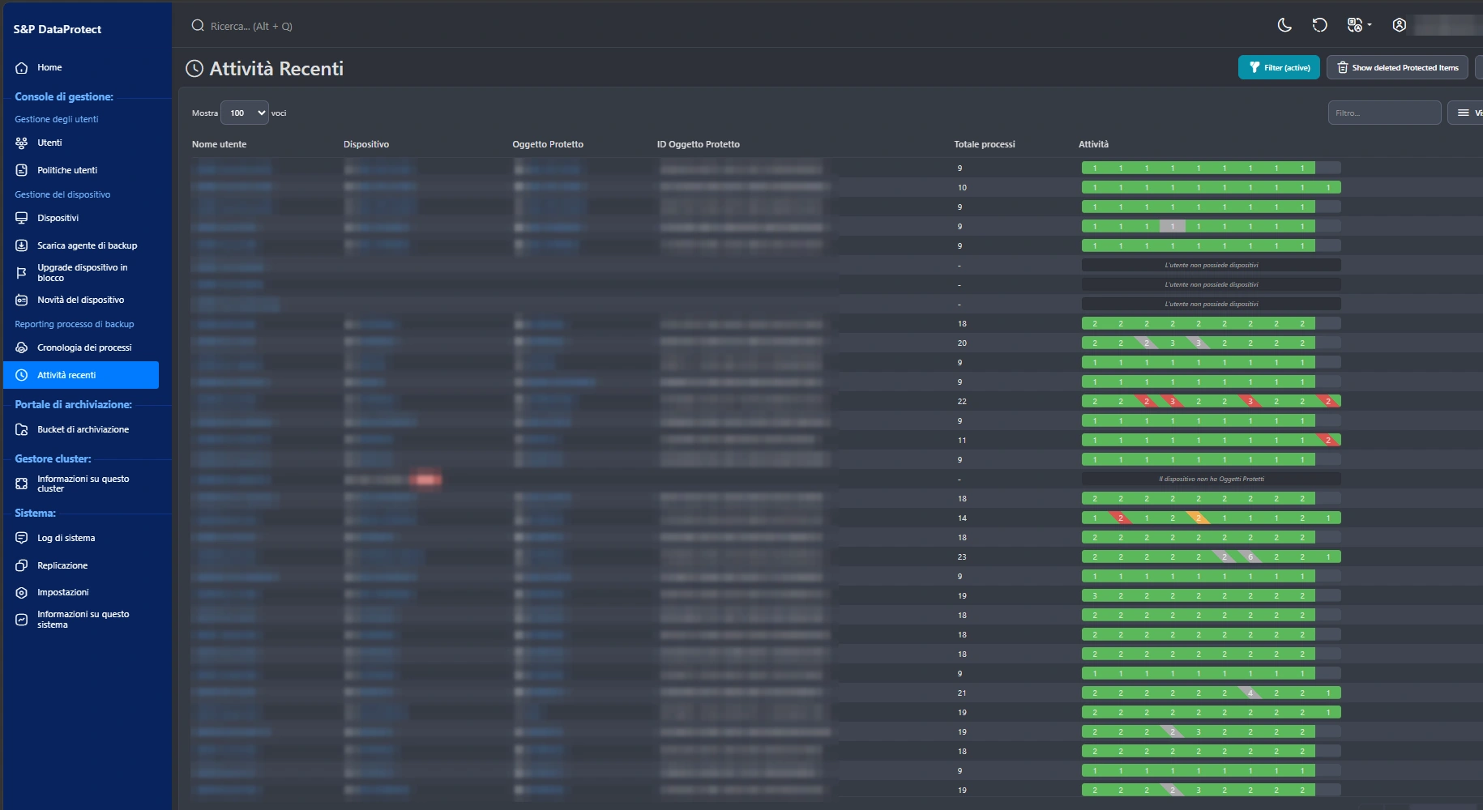Viewport: 1483px width, 810px height.
Task: Click activity bar of row with 22 processes
Action: tap(1212, 401)
